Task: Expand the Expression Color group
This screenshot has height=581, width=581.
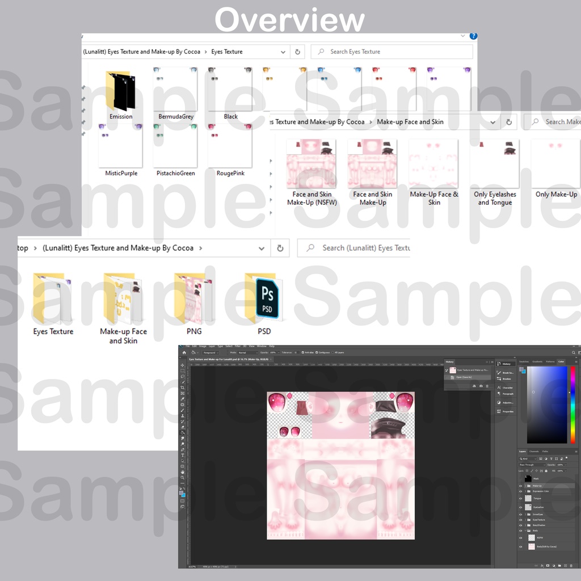Action: point(525,491)
